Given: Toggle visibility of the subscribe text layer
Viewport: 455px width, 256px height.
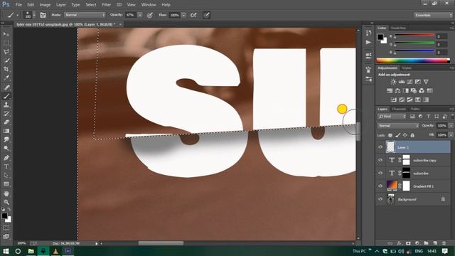Looking at the screenshot, I should click(380, 173).
